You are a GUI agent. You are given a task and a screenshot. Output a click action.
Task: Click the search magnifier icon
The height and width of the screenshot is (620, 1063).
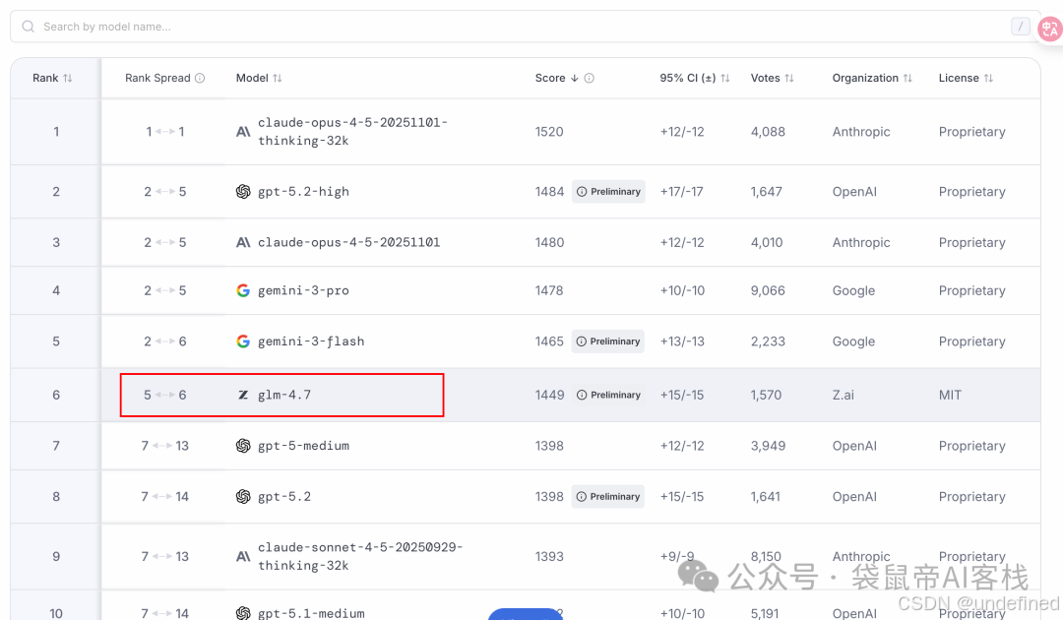click(x=28, y=27)
